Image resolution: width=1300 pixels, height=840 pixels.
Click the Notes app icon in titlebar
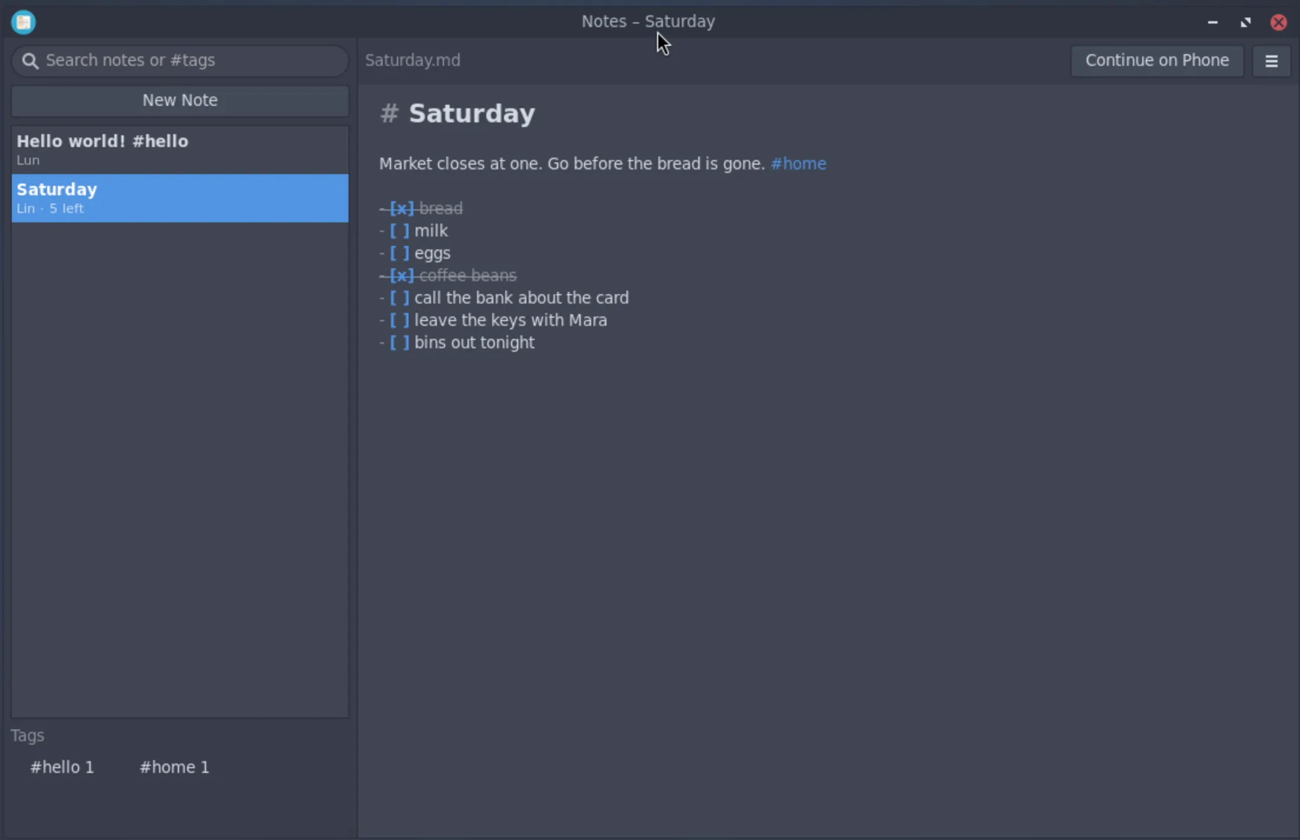(24, 22)
